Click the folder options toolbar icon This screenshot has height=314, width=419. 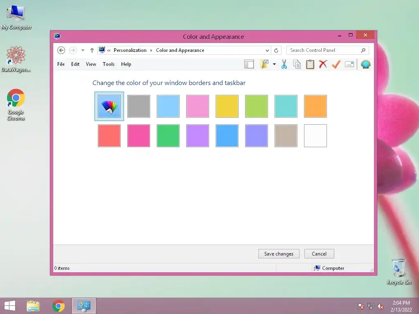264,64
